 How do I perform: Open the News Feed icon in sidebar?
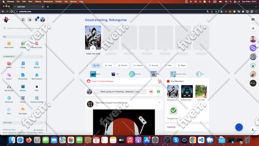(x=9, y=44)
